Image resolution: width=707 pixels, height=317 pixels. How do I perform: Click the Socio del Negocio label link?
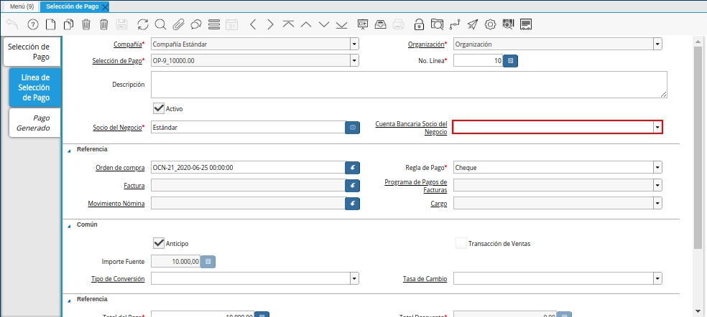(x=118, y=127)
